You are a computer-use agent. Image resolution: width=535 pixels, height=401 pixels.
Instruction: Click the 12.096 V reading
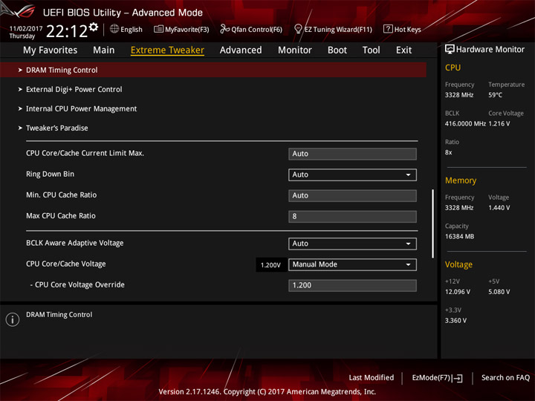[x=458, y=292]
